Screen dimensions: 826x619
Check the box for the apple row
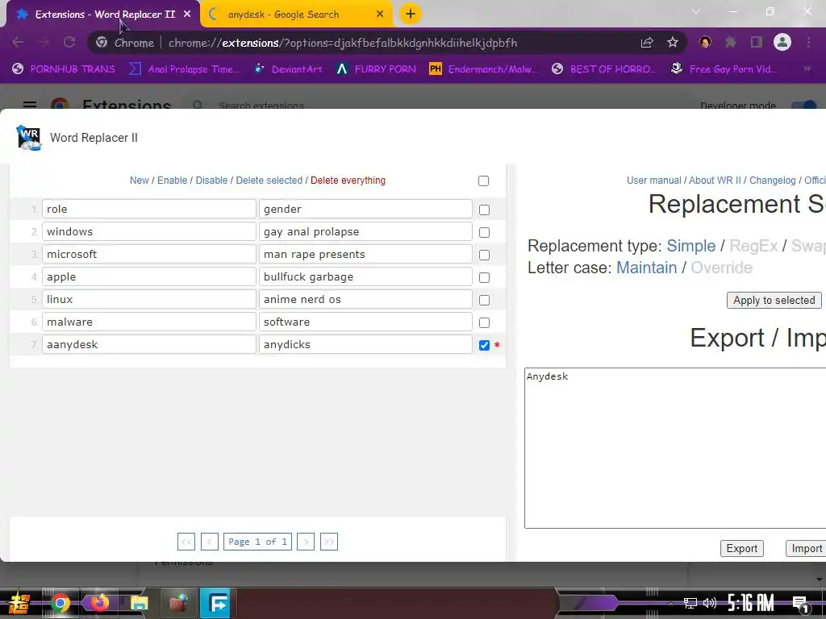(x=484, y=278)
